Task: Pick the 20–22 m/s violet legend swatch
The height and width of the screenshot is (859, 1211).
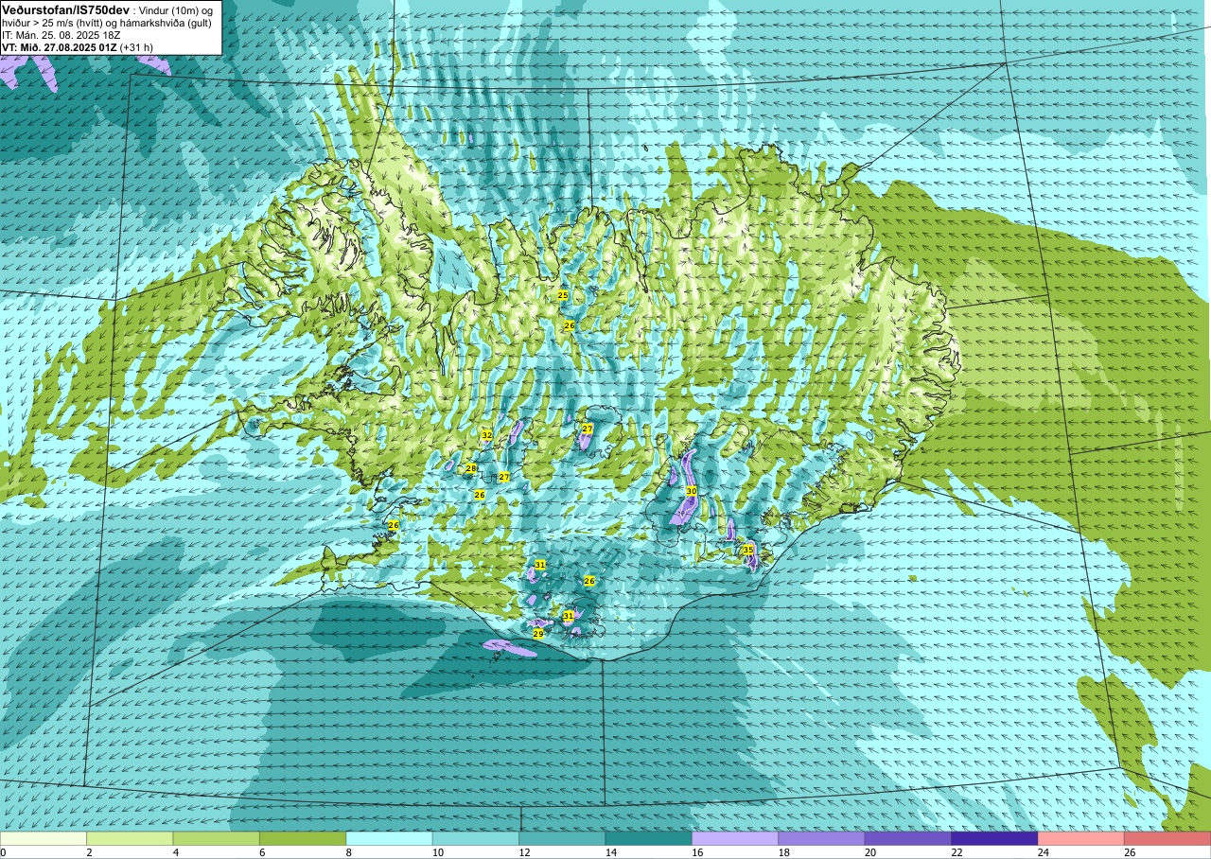Action: (x=908, y=838)
